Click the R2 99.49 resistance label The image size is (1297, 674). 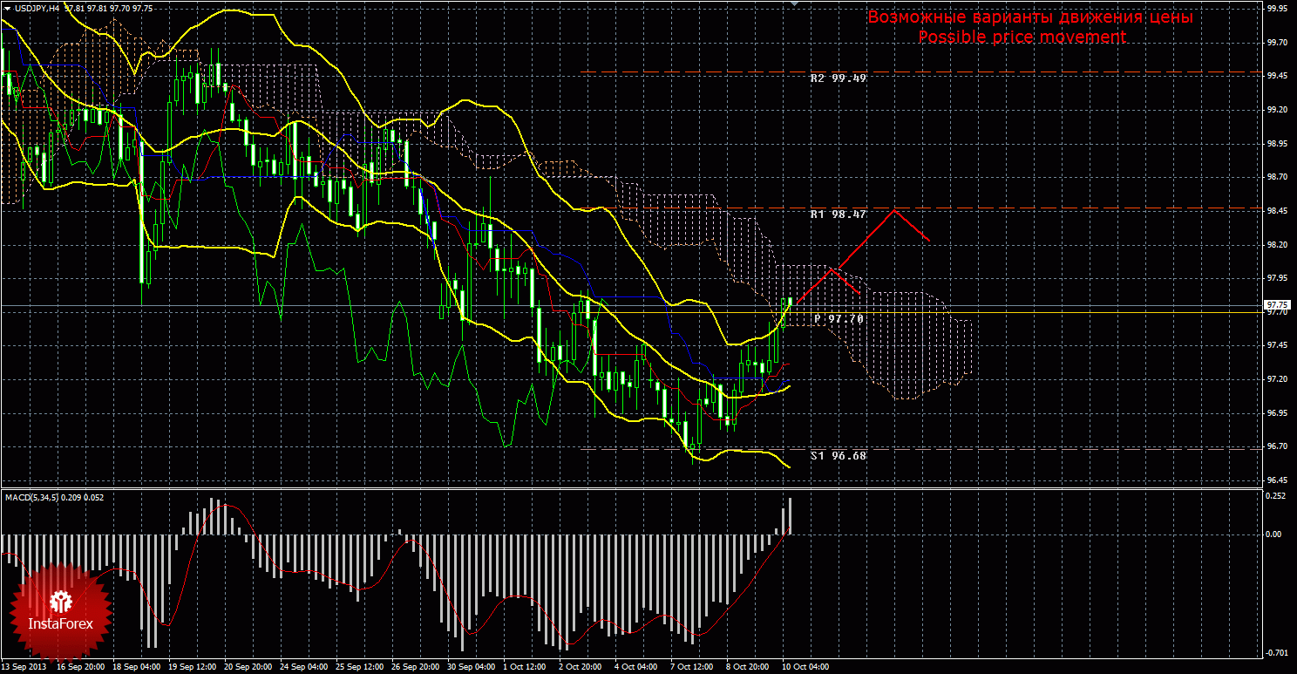pyautogui.click(x=838, y=78)
